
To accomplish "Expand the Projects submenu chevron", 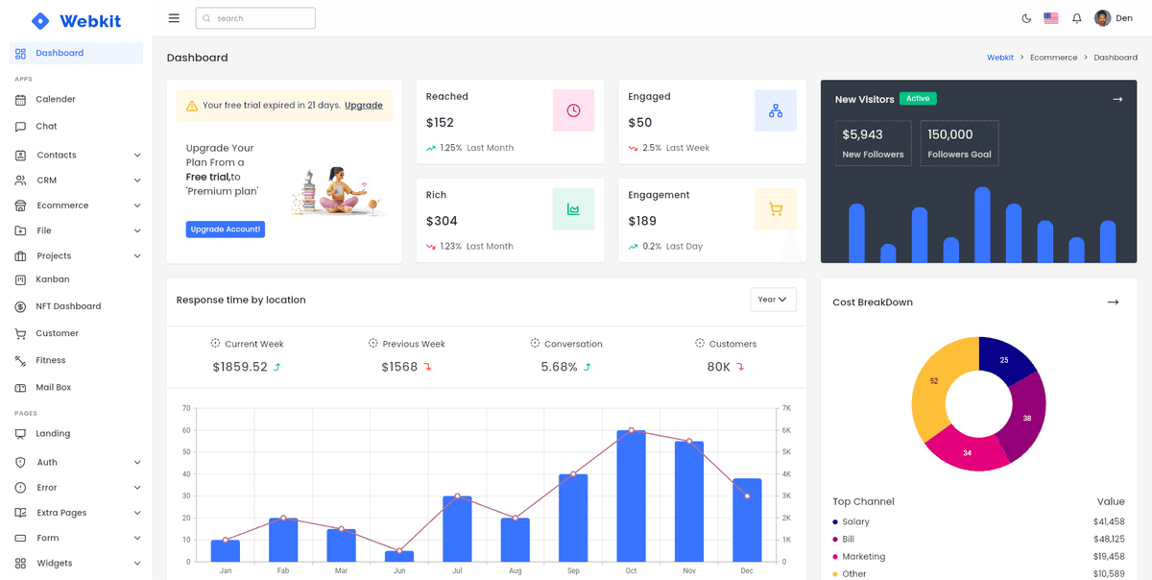I will click(137, 256).
